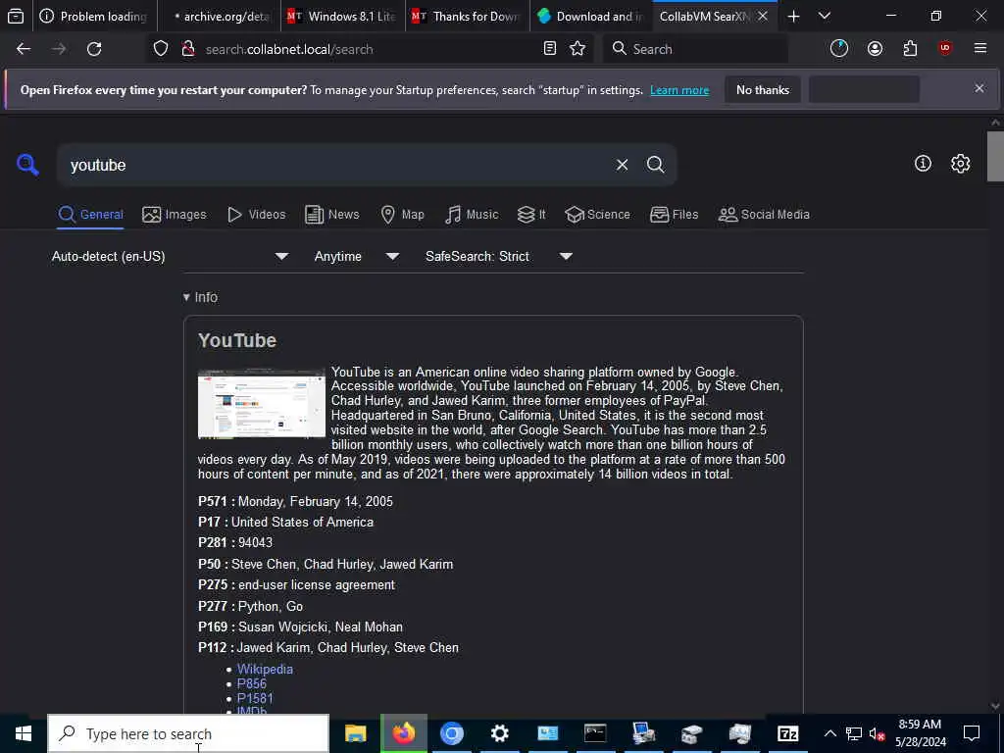Open the P856 link
Viewport: 1004px width, 753px height.
pyautogui.click(x=252, y=683)
